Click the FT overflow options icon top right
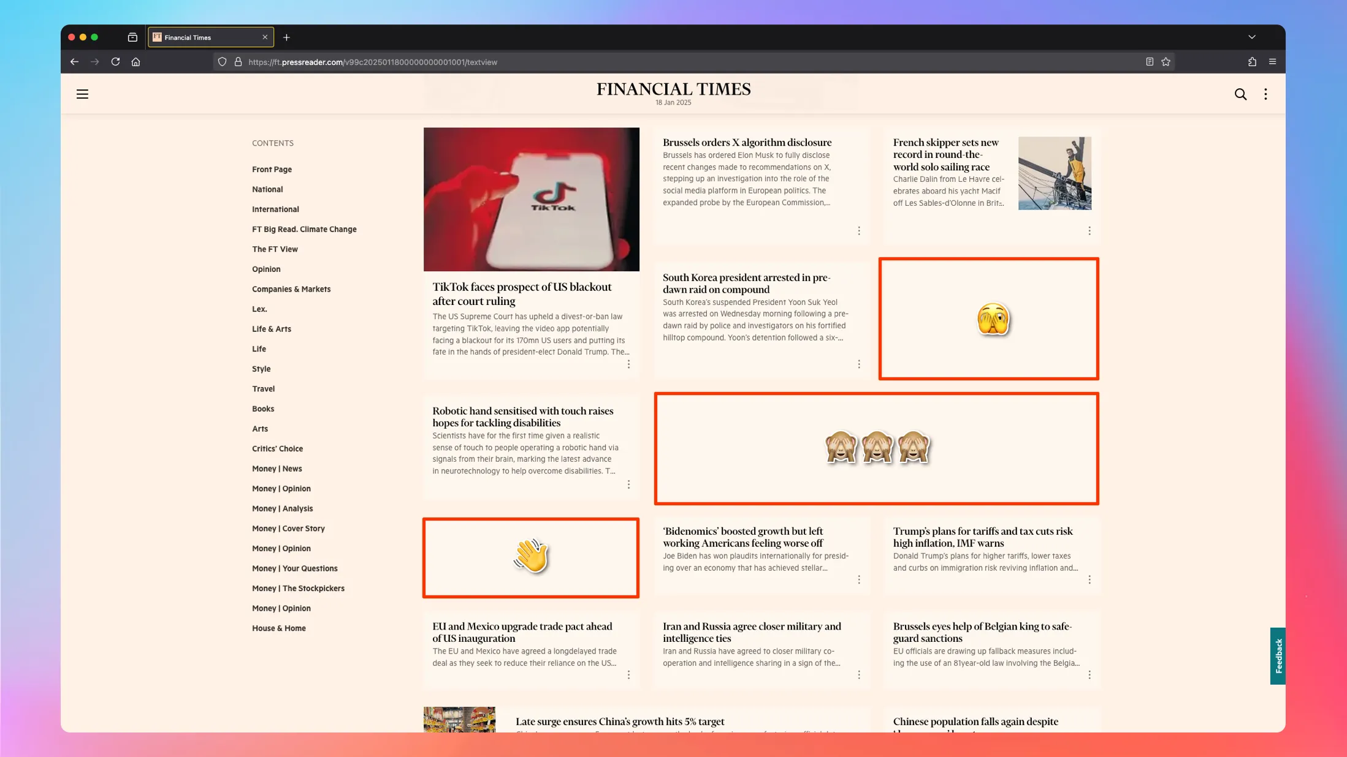This screenshot has width=1347, height=757. point(1265,93)
